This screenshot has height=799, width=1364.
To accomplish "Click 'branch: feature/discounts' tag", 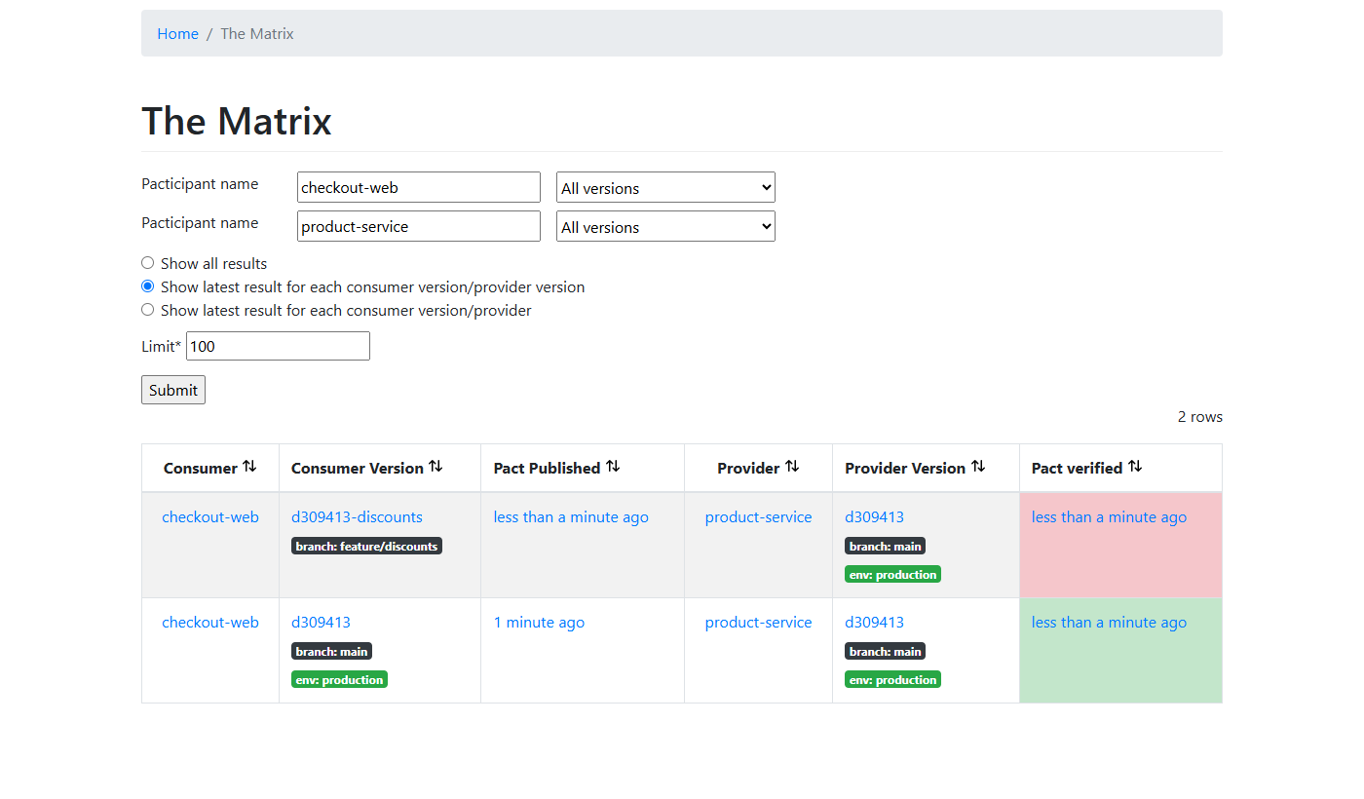I will [x=366, y=546].
